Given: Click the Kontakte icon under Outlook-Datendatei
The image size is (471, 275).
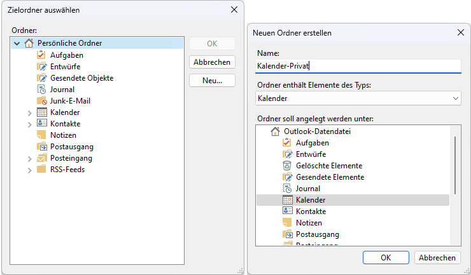Looking at the screenshot, I should point(287,211).
